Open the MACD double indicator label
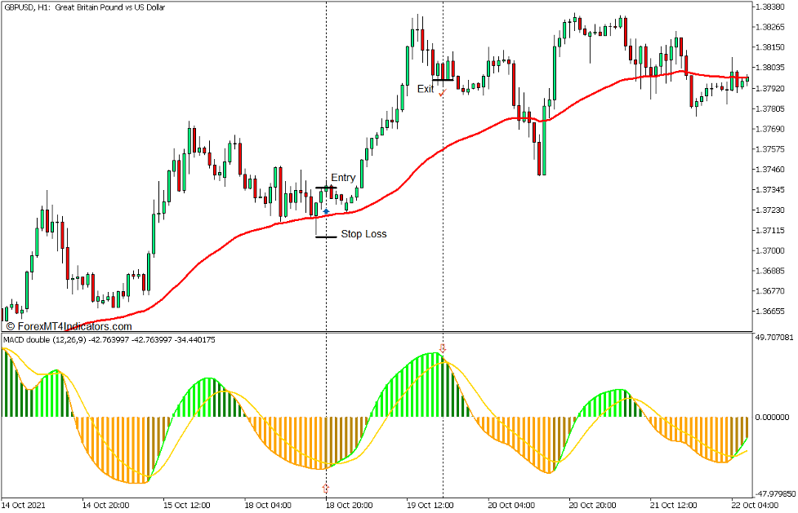Screen dimensions: 798x513 pos(106,340)
